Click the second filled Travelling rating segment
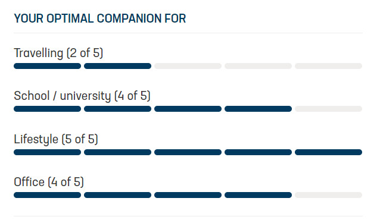This screenshot has height=220, width=380. (x=117, y=66)
